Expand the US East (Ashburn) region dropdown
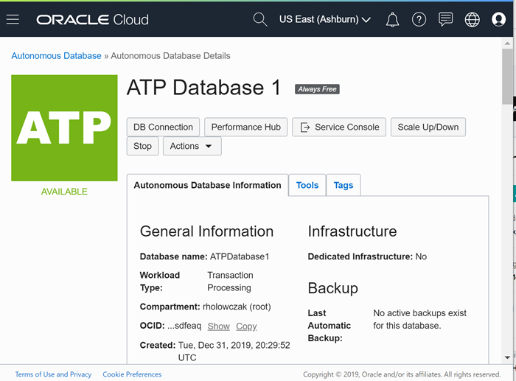 tap(325, 19)
